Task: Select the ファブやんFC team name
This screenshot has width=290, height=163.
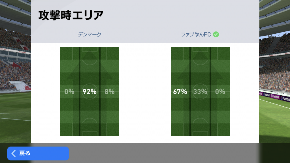Action: click(196, 34)
